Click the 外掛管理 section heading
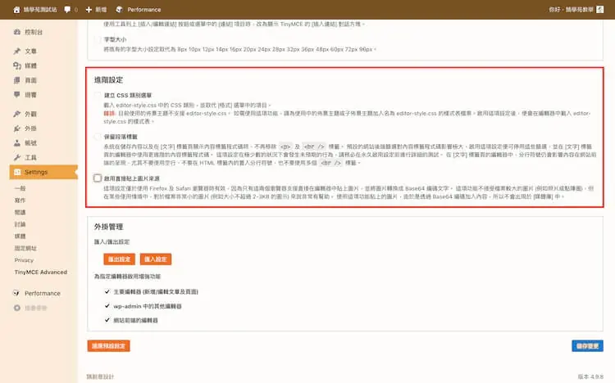Image resolution: width=615 pixels, height=383 pixels. pos(108,227)
